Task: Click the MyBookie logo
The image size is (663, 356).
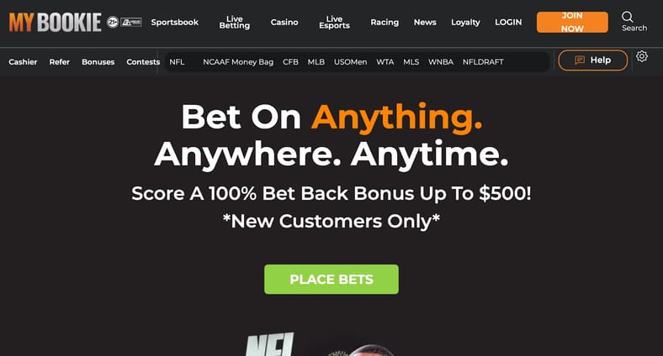Action: [55, 23]
